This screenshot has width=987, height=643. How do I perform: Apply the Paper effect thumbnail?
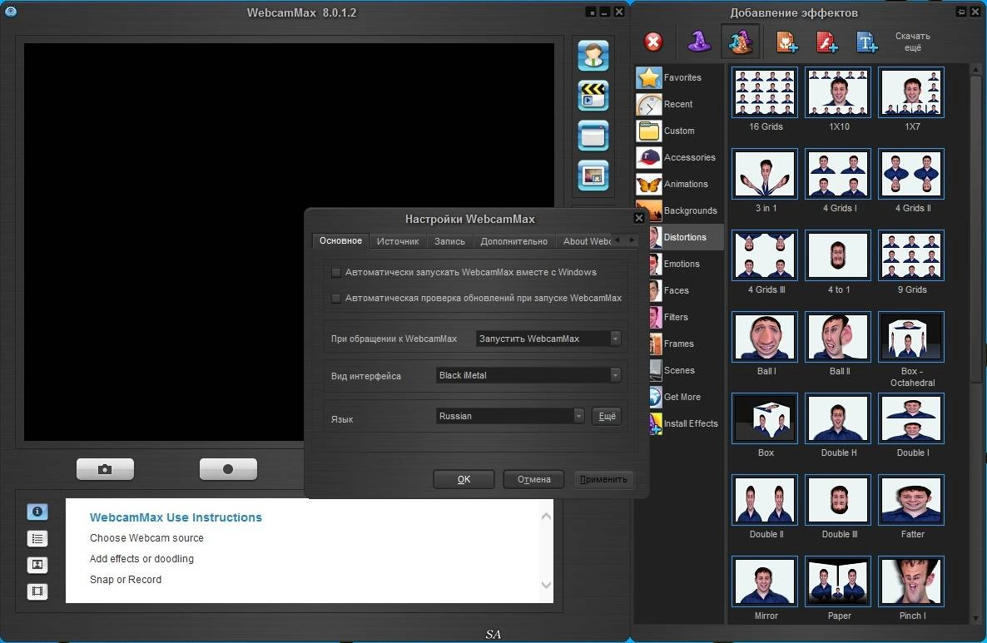click(x=838, y=581)
